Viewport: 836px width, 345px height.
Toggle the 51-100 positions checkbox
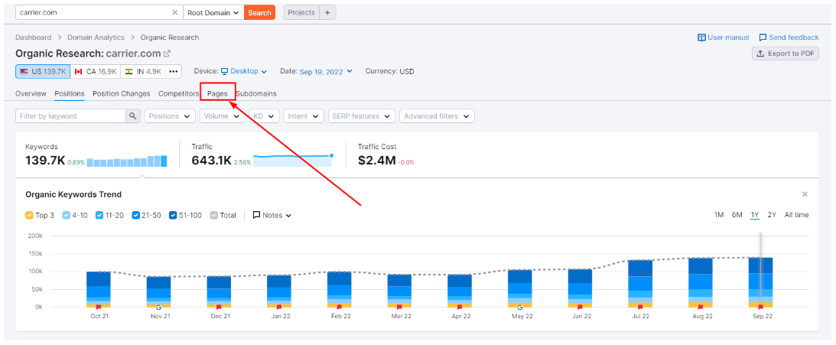(x=173, y=216)
